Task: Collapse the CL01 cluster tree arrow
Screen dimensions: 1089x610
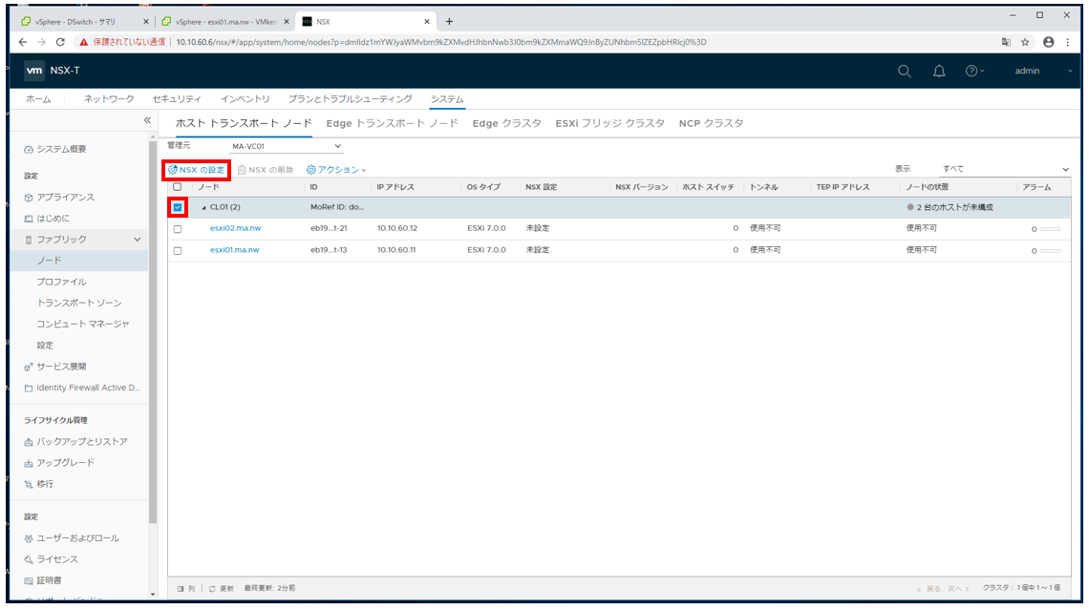Action: [x=204, y=207]
